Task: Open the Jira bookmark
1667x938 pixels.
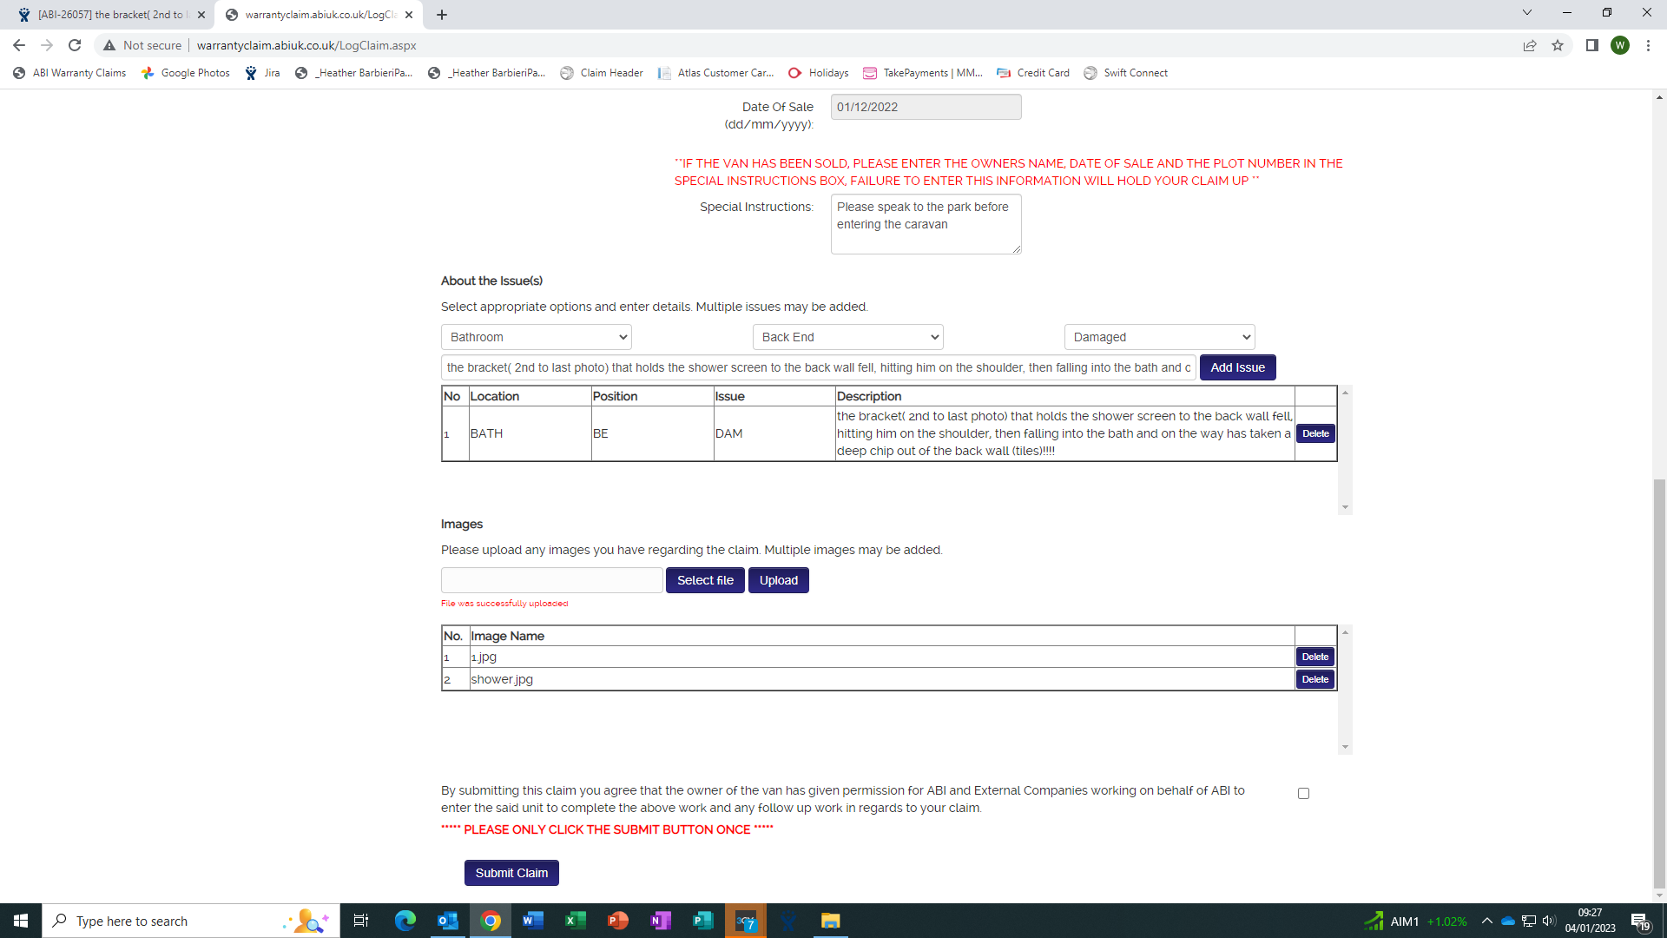Action: pyautogui.click(x=262, y=73)
